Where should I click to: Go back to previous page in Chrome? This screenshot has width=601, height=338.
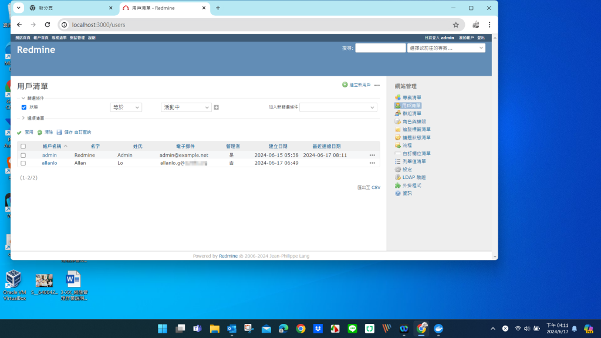(x=19, y=25)
